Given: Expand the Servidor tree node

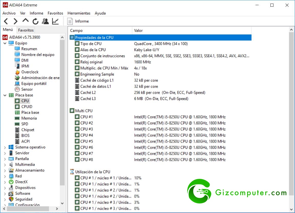Looking at the screenshot, I should point(5,153).
